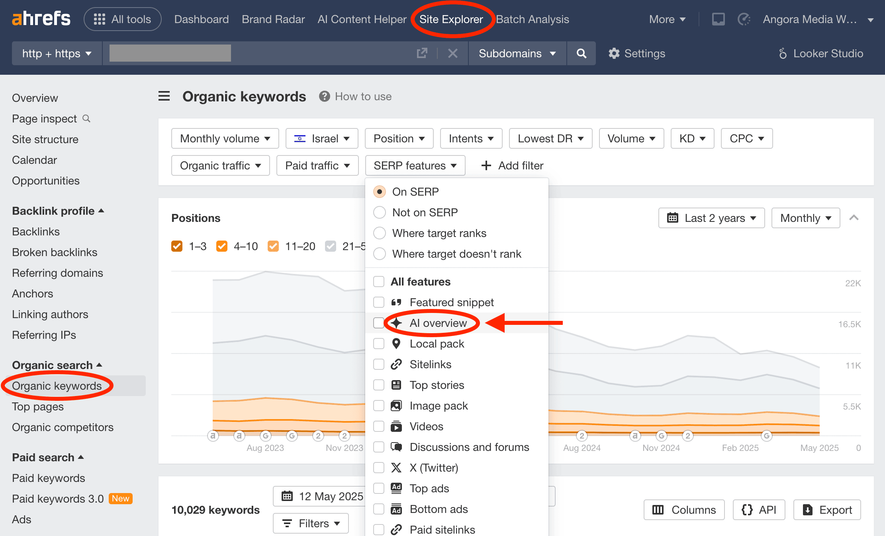Open the http + https protocol dropdown
This screenshot has height=536, width=885.
point(57,53)
